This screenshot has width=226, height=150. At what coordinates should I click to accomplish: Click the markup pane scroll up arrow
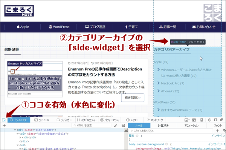(126, 130)
